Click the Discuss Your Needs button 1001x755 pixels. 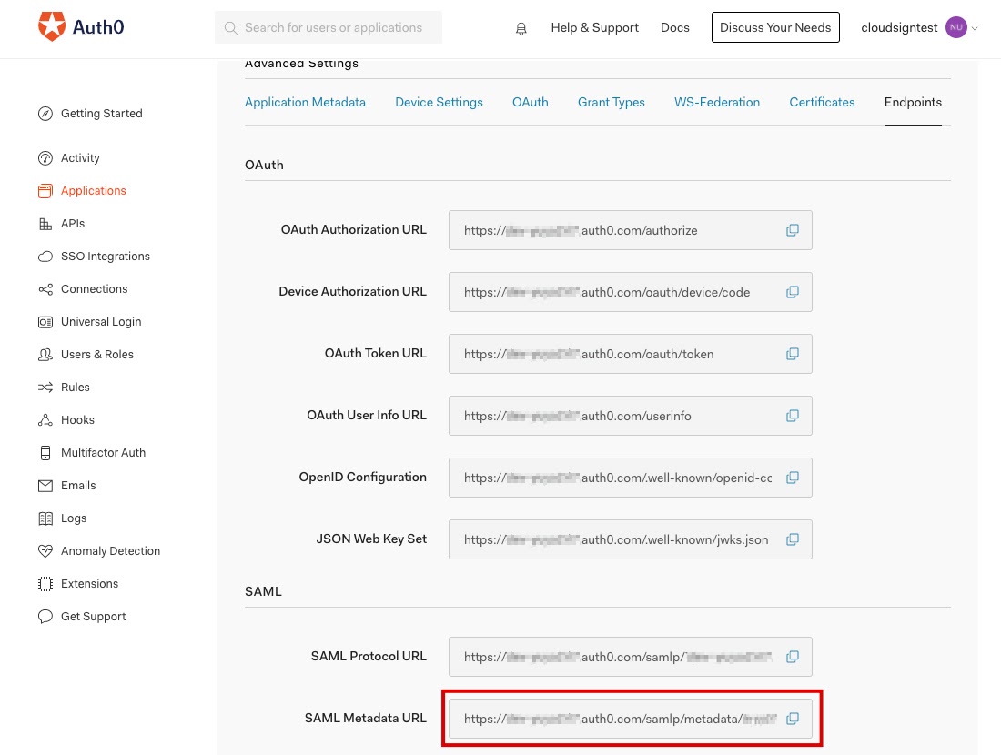coord(775,27)
